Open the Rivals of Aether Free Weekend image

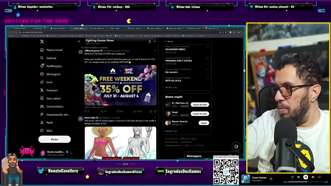[x=120, y=85]
